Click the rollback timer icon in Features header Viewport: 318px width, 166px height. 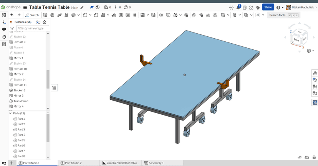click(45, 22)
